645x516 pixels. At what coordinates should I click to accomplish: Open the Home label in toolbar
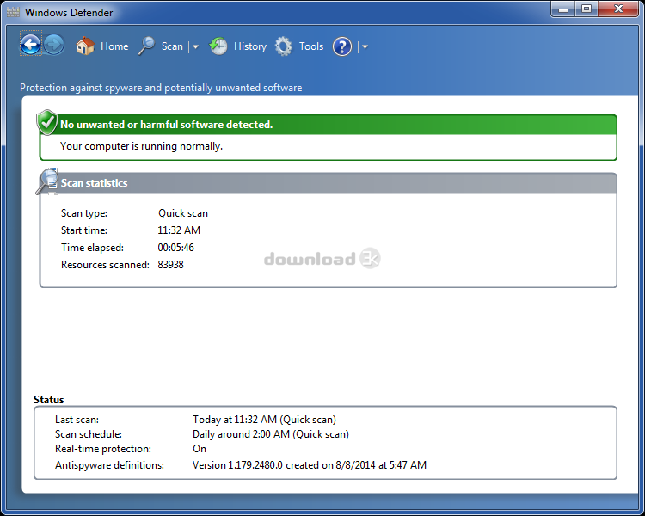pyautogui.click(x=114, y=46)
